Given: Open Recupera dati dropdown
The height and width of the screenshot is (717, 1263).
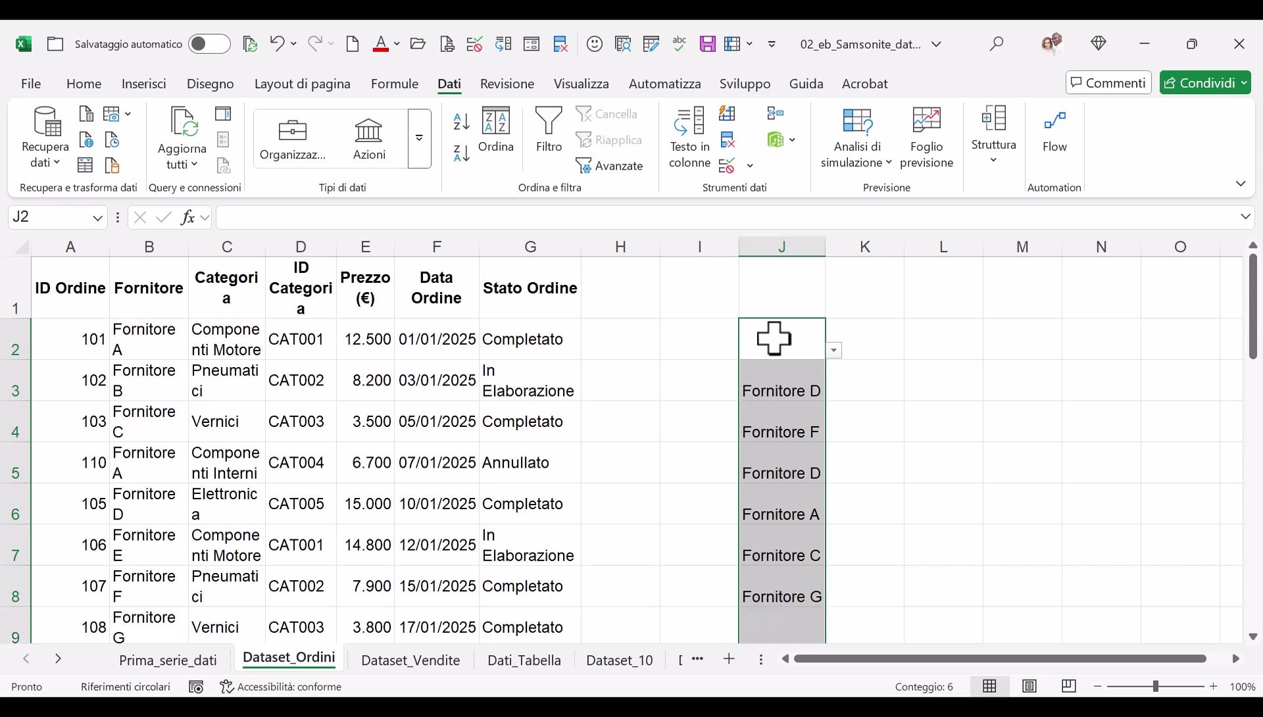Looking at the screenshot, I should click(x=45, y=137).
